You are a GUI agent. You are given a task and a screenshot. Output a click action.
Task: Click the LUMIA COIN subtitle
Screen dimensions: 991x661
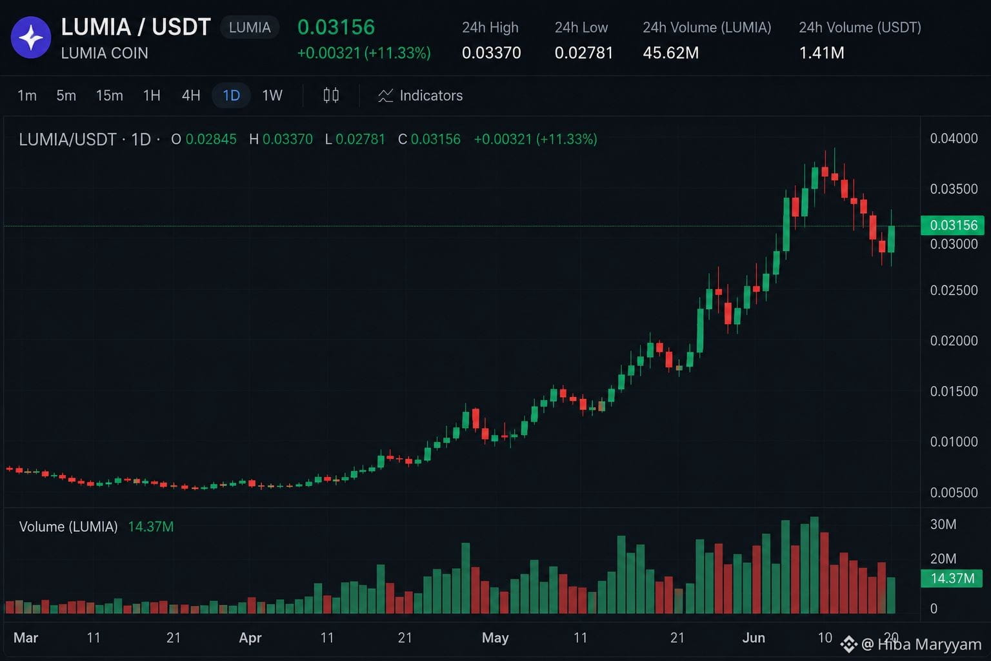click(x=105, y=53)
